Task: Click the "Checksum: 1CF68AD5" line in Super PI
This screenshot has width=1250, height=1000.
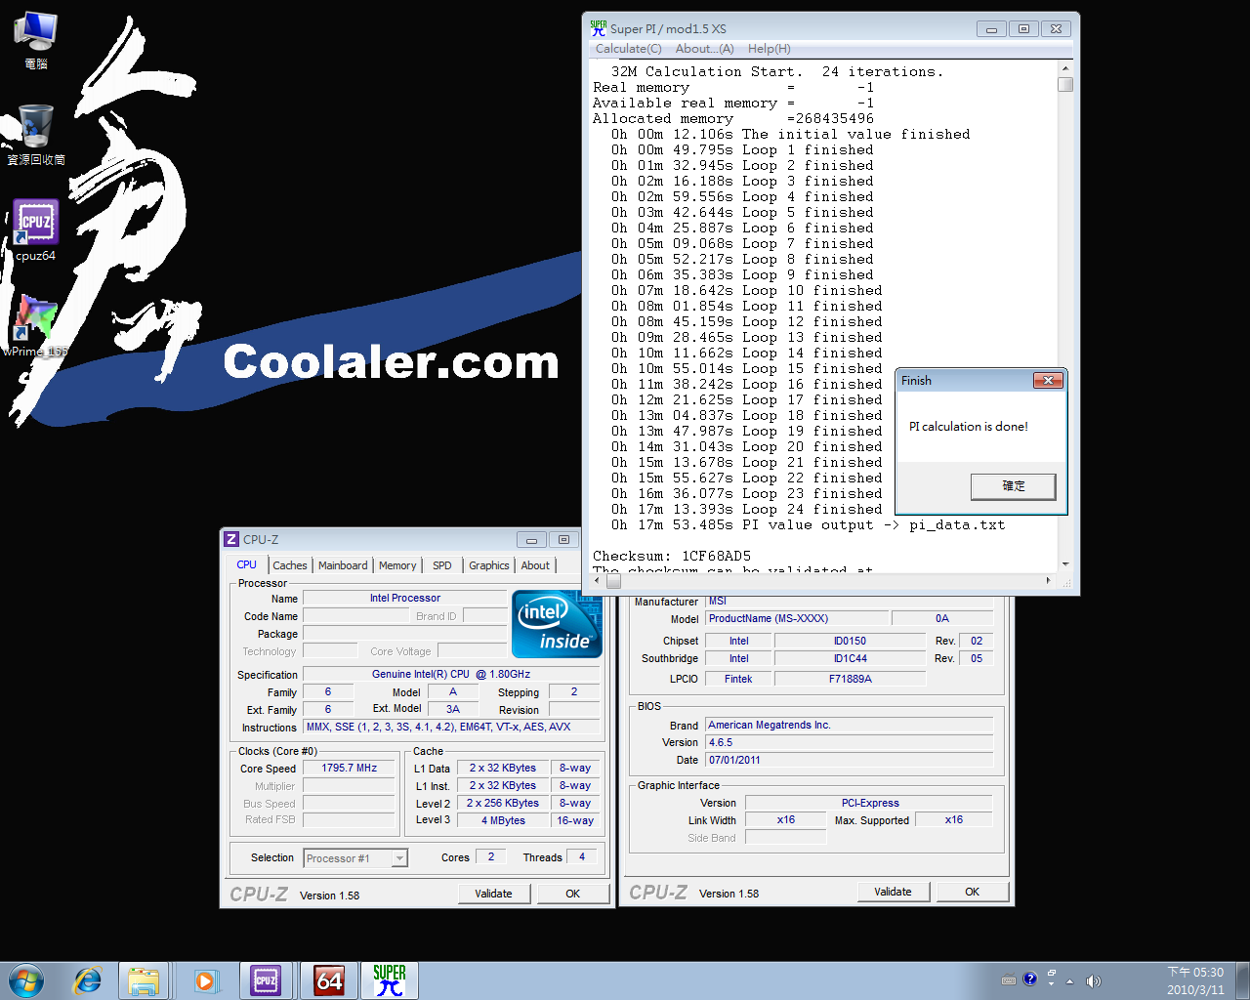Action: (x=672, y=556)
